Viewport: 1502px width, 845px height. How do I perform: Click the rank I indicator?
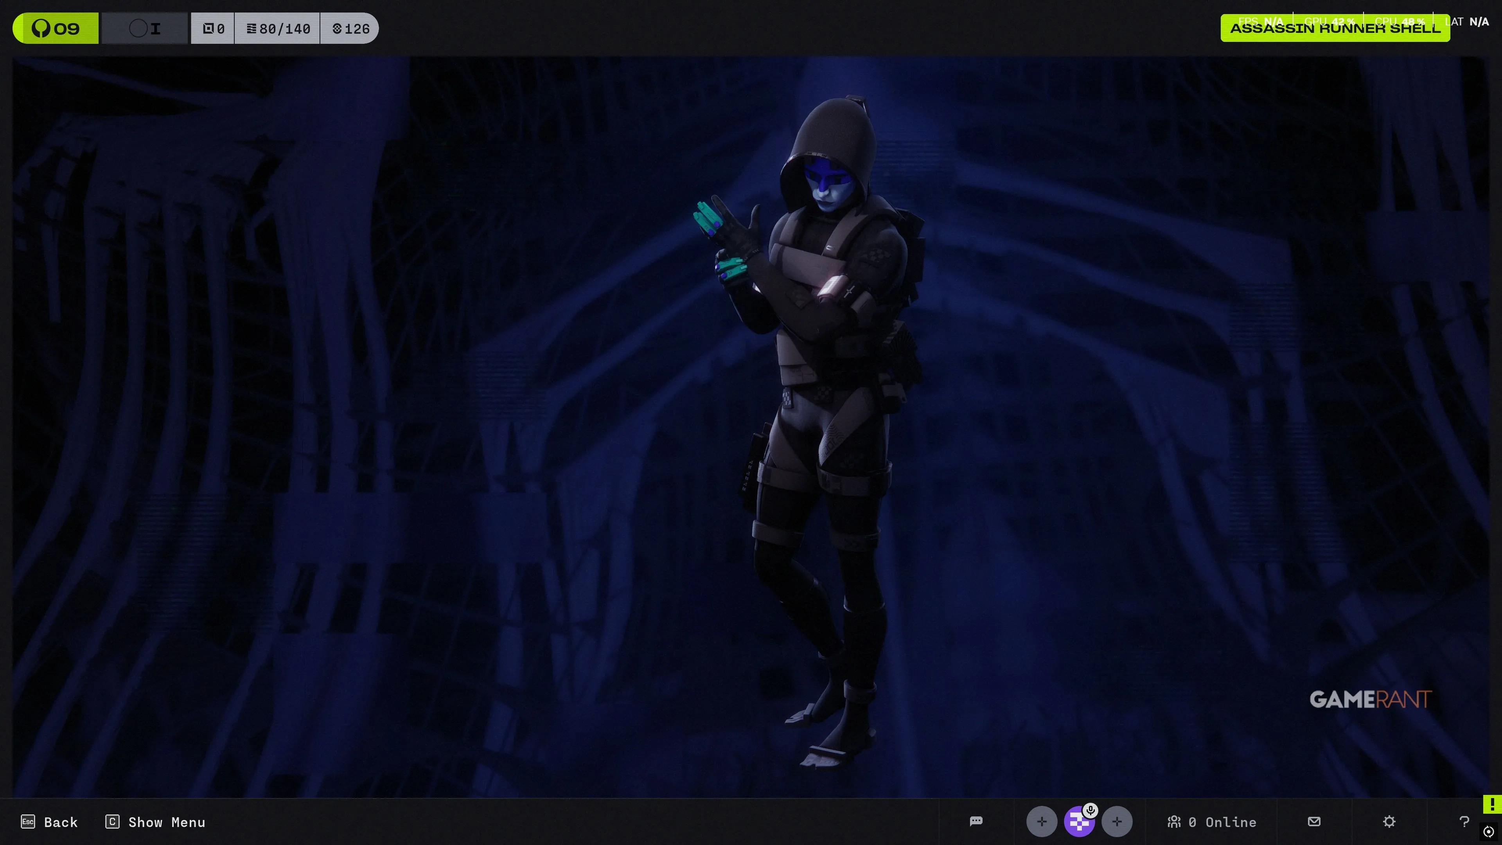coord(145,28)
